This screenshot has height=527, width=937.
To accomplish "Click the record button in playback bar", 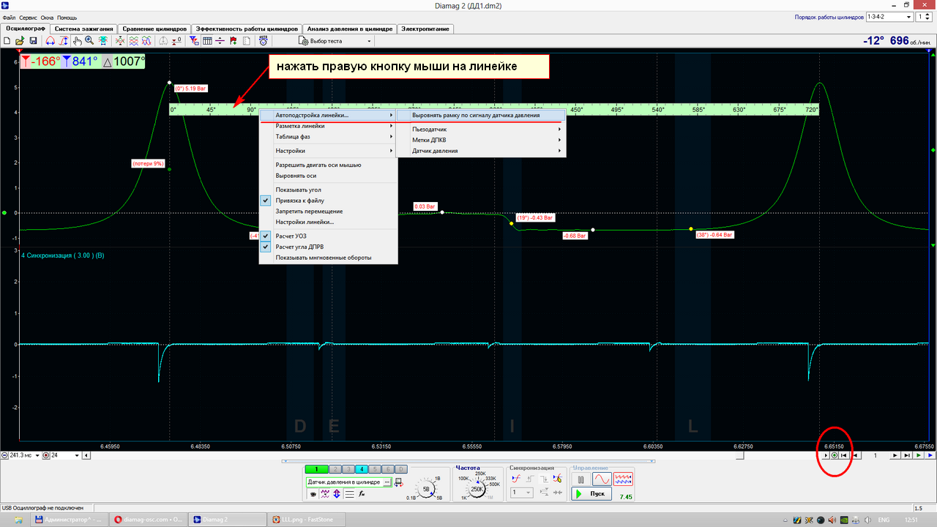I will click(835, 455).
